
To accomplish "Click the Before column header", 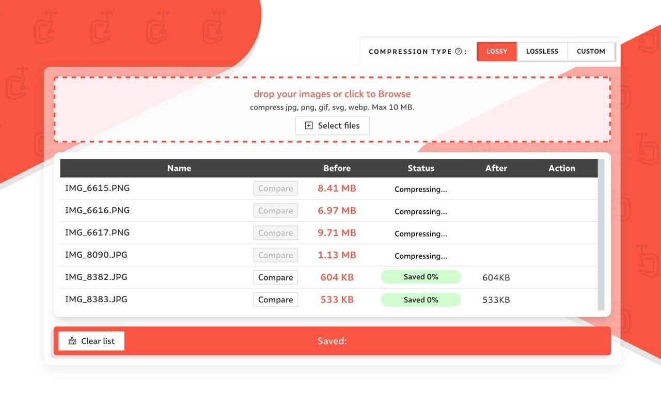I will (337, 168).
